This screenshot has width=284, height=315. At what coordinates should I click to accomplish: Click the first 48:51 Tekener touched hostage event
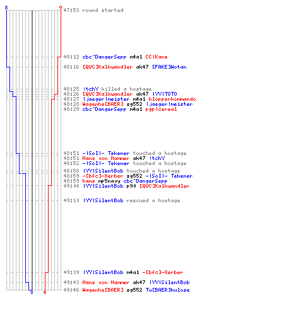[x=125, y=153]
